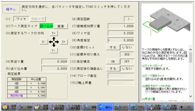Select 任意3点自動 in bottom toolbar
Image resolution: width=195 pixels, height=111 pixels.
tap(170, 107)
